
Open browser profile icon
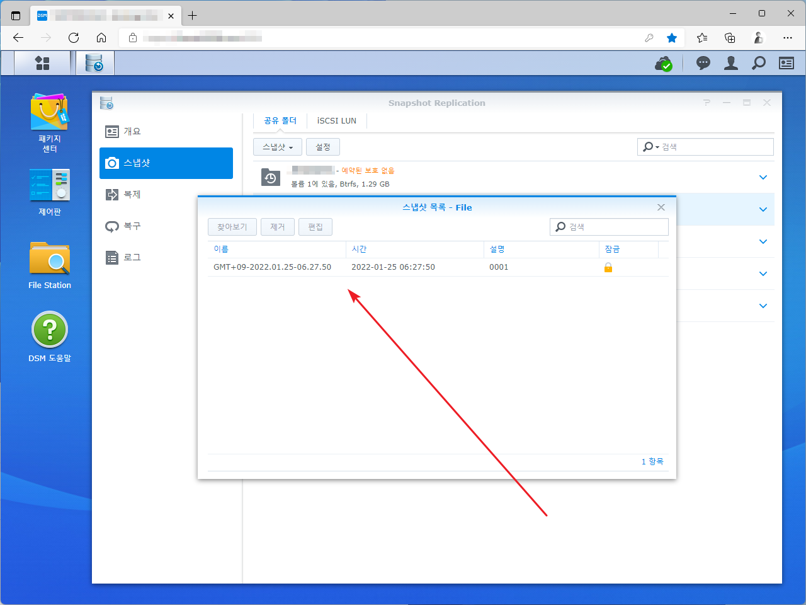759,38
